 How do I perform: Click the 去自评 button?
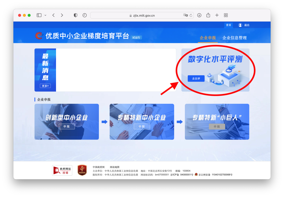tap(196, 78)
